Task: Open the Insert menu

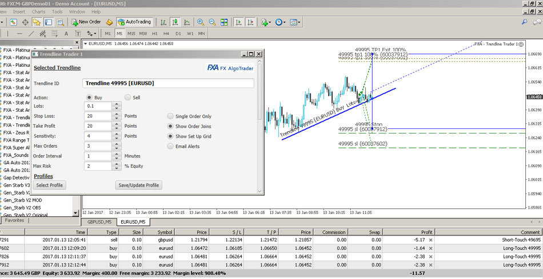Action: click(x=19, y=12)
